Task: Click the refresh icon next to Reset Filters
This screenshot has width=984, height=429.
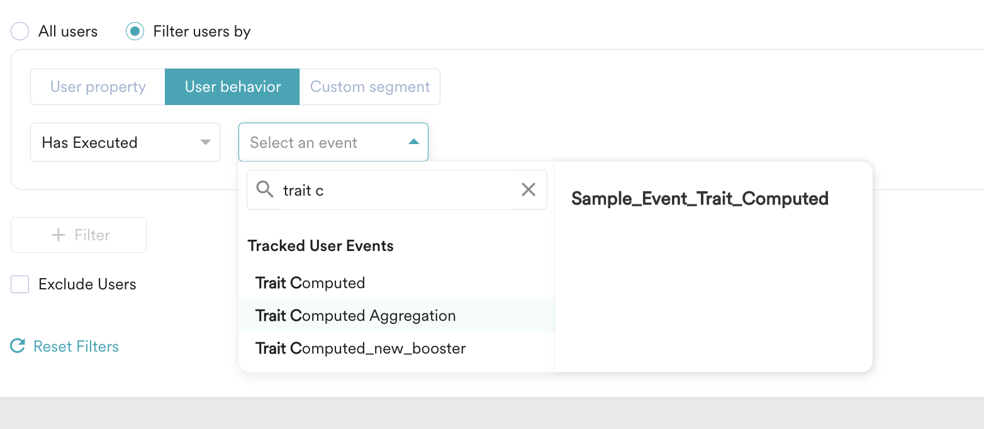Action: (x=17, y=346)
